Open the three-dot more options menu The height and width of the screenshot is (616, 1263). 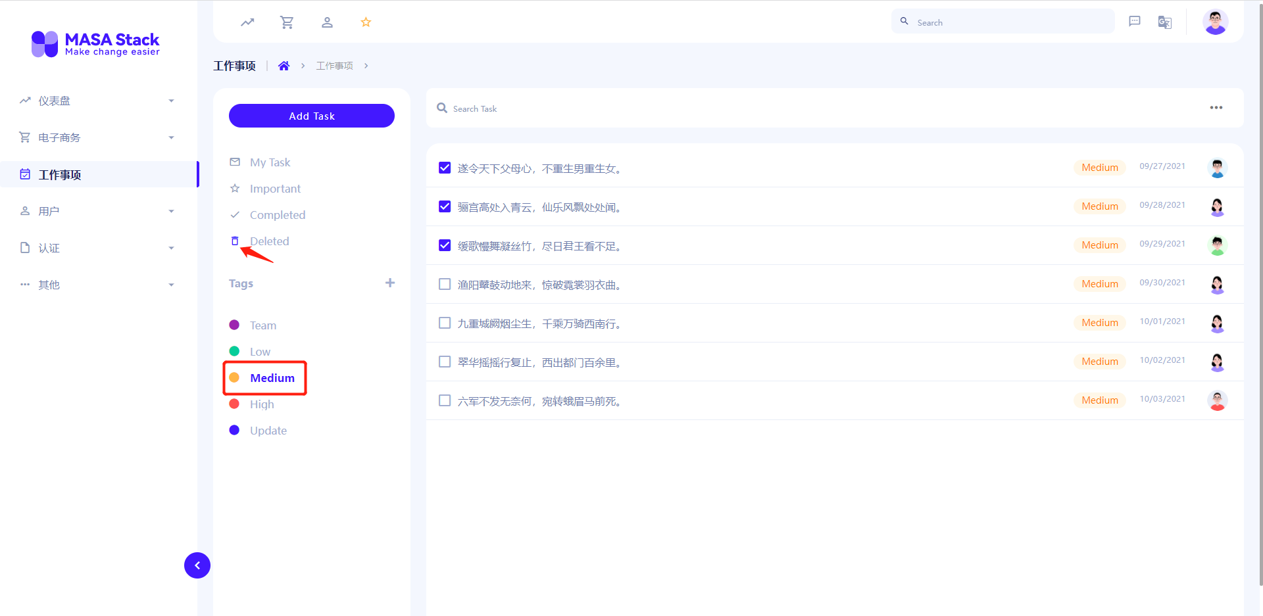click(1216, 108)
